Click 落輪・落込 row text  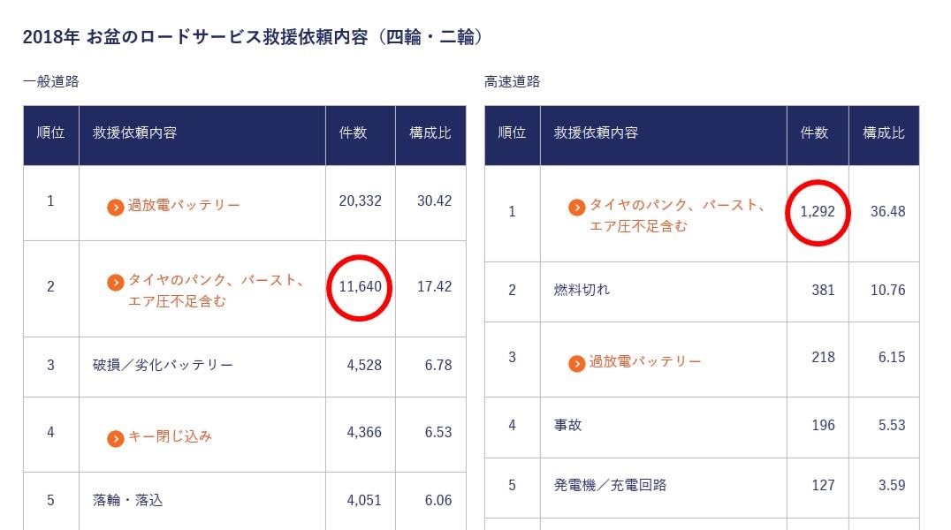coord(127,500)
